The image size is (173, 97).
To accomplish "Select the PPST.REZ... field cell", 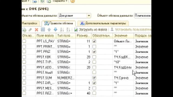I will 46,93.
